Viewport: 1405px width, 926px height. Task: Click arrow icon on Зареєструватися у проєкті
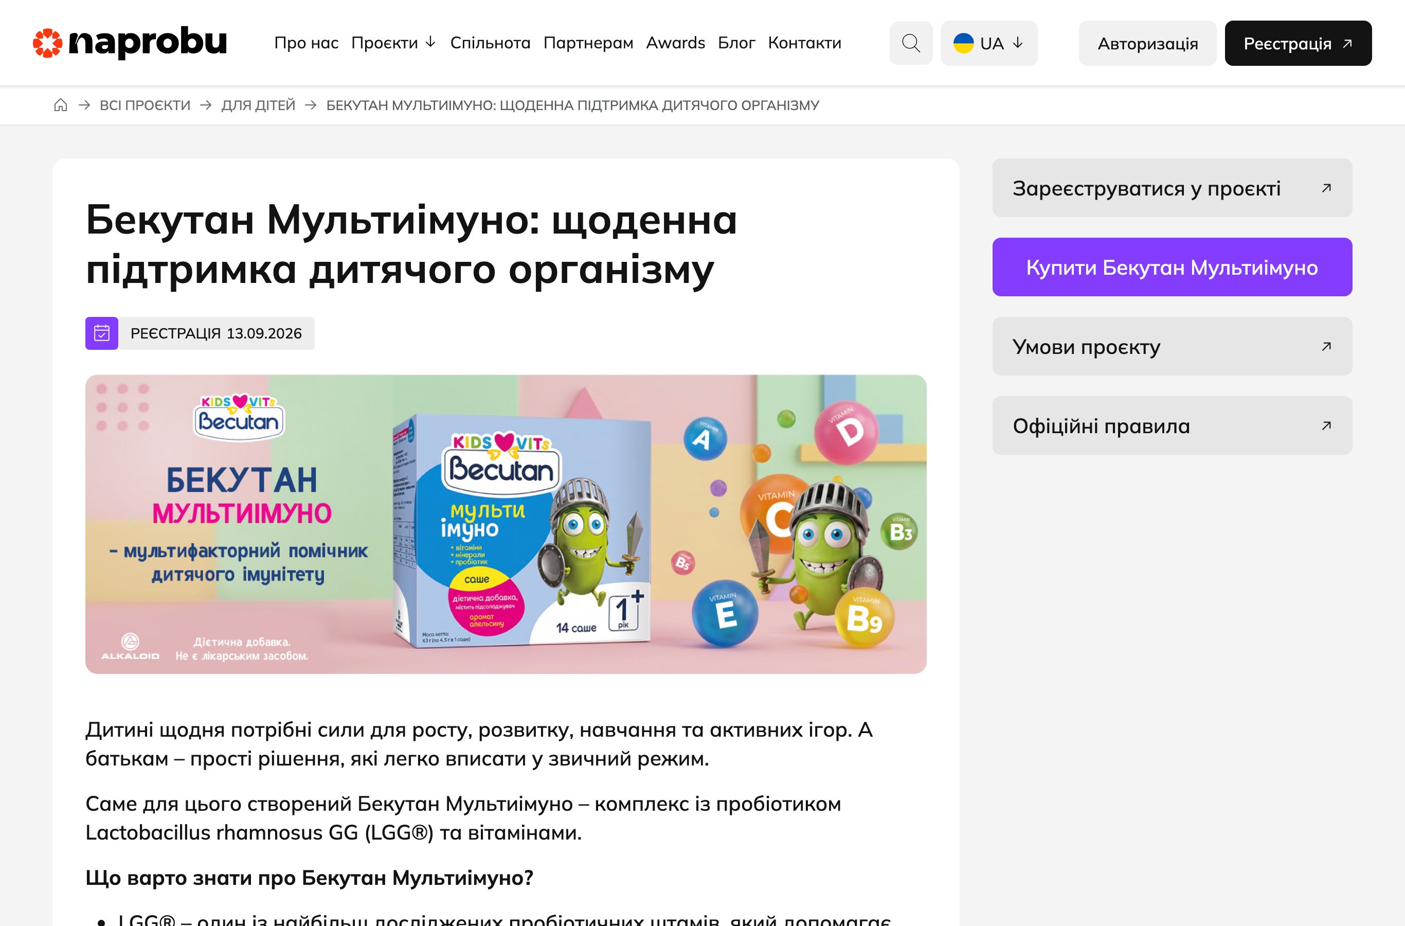[x=1326, y=188]
